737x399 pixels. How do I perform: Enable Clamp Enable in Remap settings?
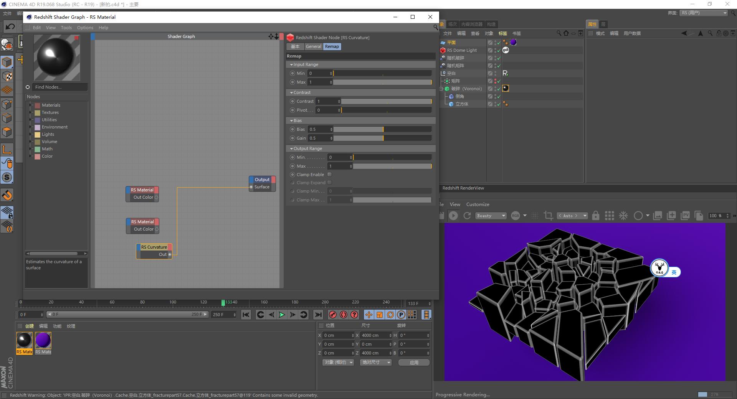329,174
